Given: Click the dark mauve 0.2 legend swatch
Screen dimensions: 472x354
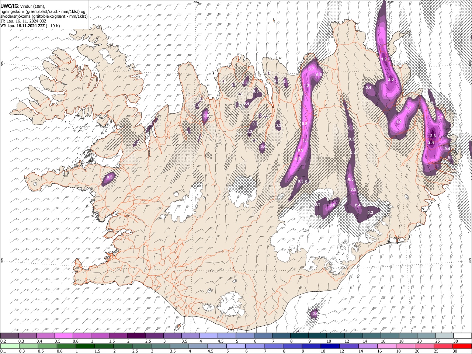Looking at the screenshot, I should 9,336.
